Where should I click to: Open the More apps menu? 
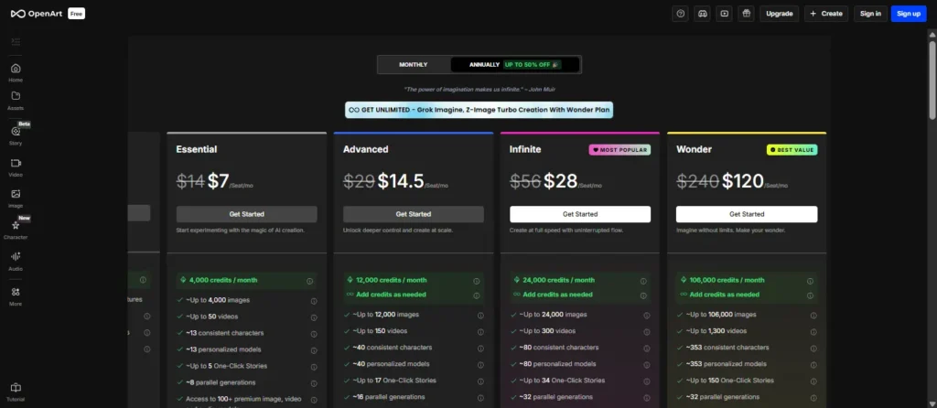coord(16,295)
